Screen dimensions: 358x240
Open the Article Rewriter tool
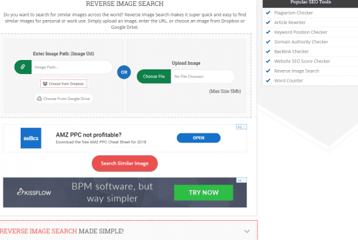[x=290, y=23]
